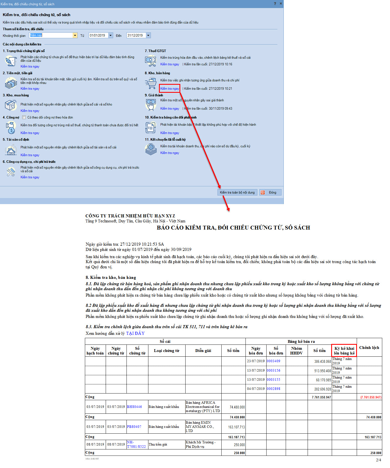Click 'Kiểm tra ngay' under Công nợ

30,133
